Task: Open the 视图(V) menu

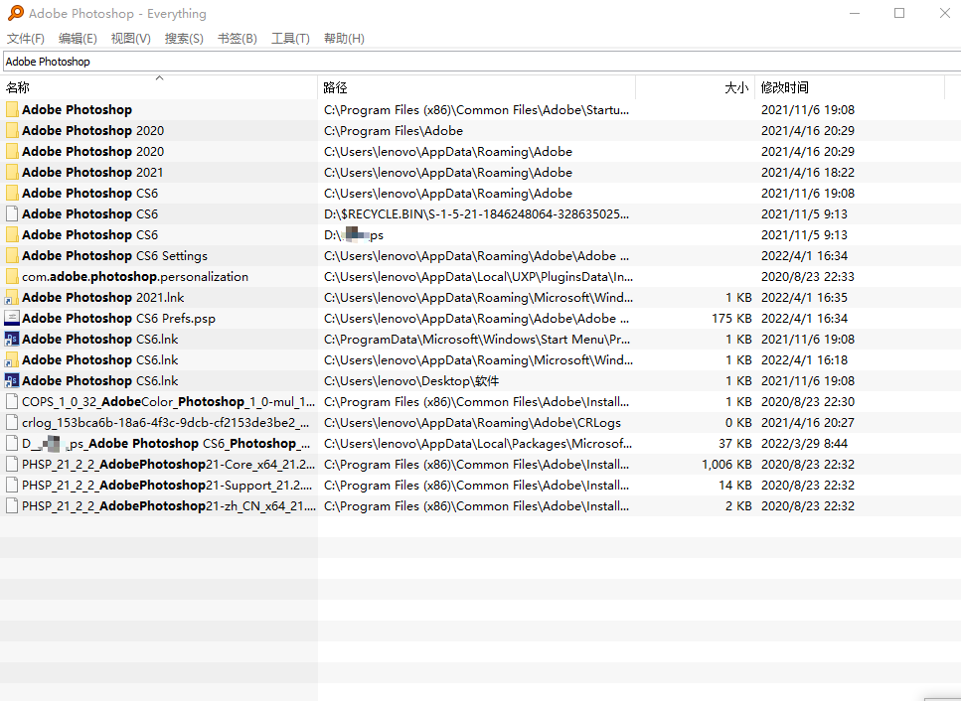Action: tap(130, 39)
